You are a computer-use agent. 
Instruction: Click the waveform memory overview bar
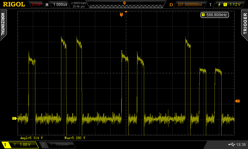126,5
